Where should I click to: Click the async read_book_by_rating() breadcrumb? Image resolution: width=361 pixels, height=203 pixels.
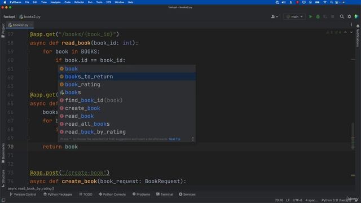pyautogui.click(x=31, y=188)
